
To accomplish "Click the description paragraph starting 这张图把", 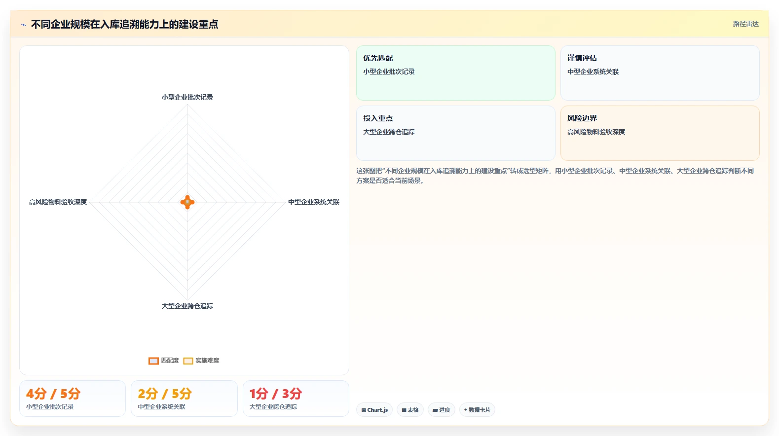I will tap(555, 176).
